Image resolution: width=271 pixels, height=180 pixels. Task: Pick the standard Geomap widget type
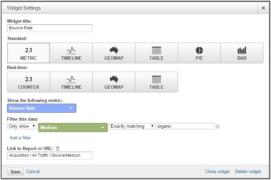pos(114,53)
